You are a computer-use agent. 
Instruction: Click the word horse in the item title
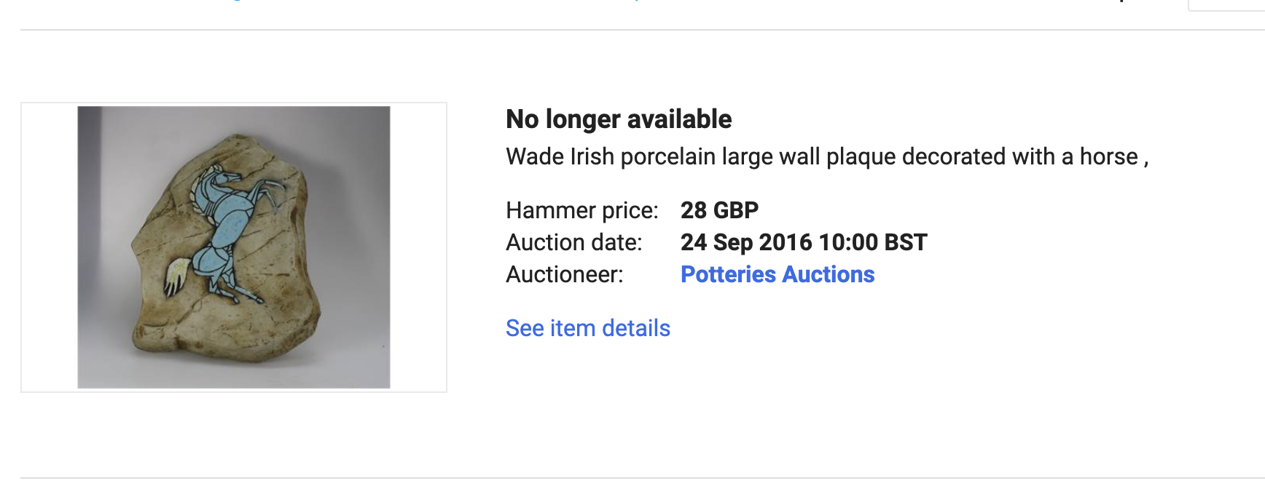pos(1108,157)
